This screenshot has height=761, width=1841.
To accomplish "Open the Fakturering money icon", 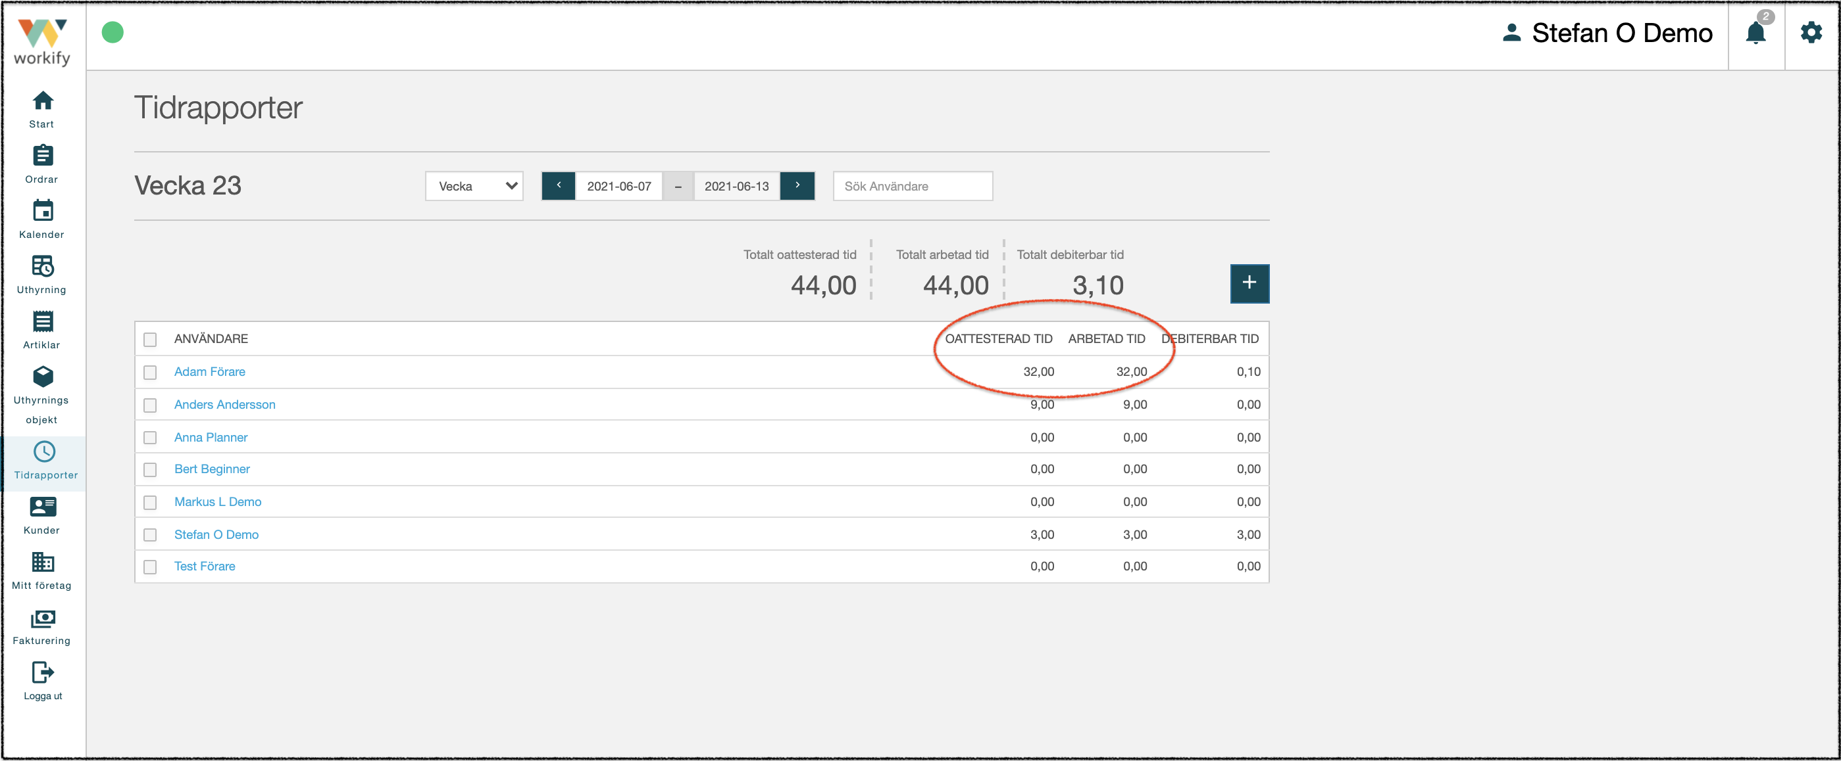I will [x=42, y=618].
